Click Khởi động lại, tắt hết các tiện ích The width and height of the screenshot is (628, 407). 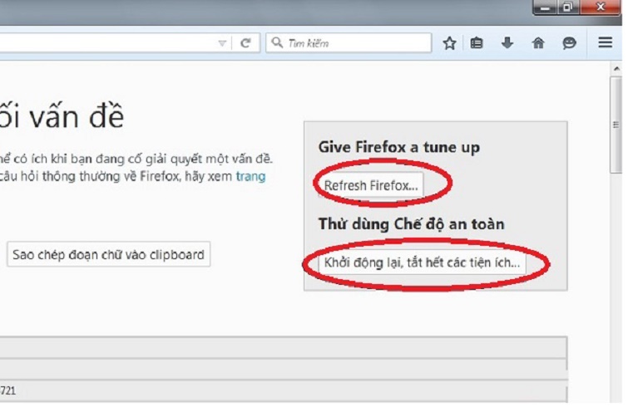423,262
